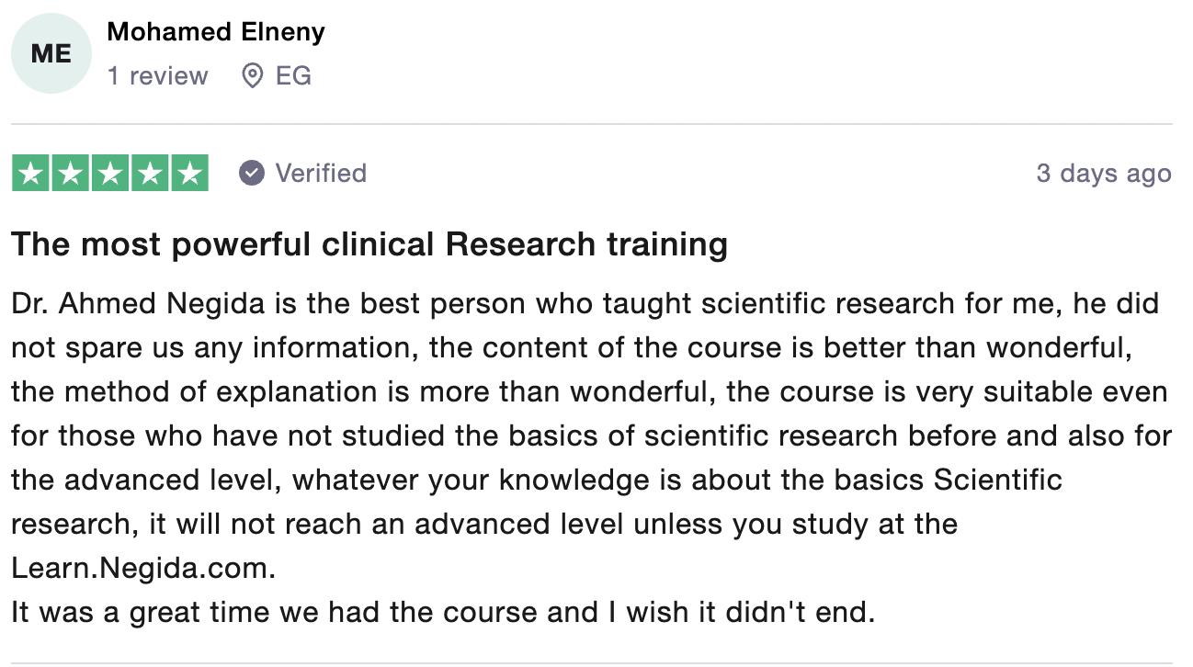
Task: Click the Verified label text
Action: click(321, 173)
